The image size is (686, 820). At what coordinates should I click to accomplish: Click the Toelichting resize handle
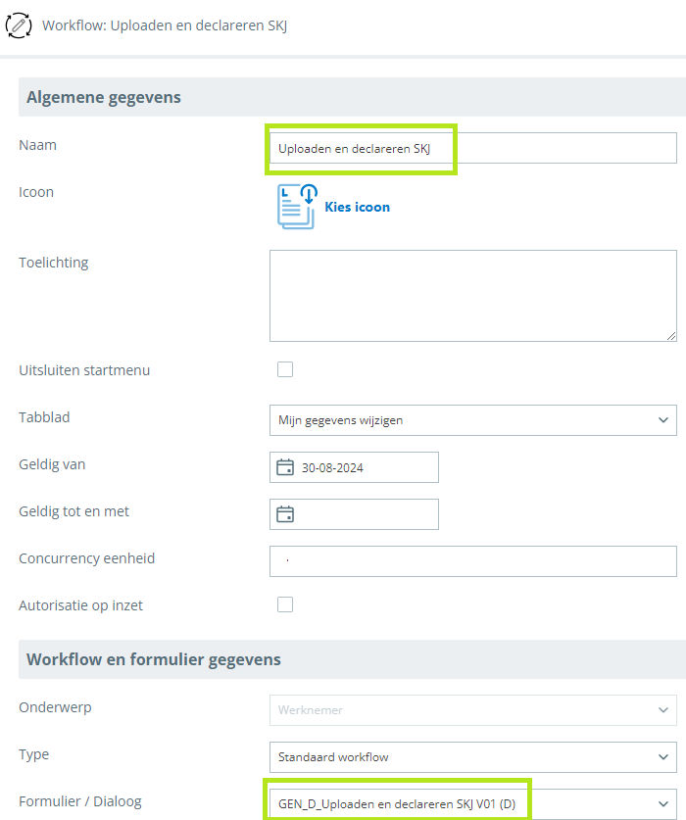pos(671,336)
